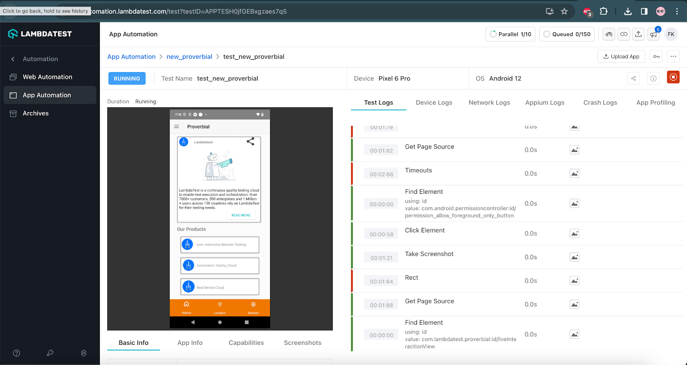The image size is (687, 365).
Task: Open Chrome extensions puzzle icon
Action: coord(604,12)
